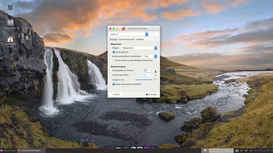Switch to the third workspace in the pager
Image resolution: width=273 pixels, height=153 pixels.
tap(221, 150)
